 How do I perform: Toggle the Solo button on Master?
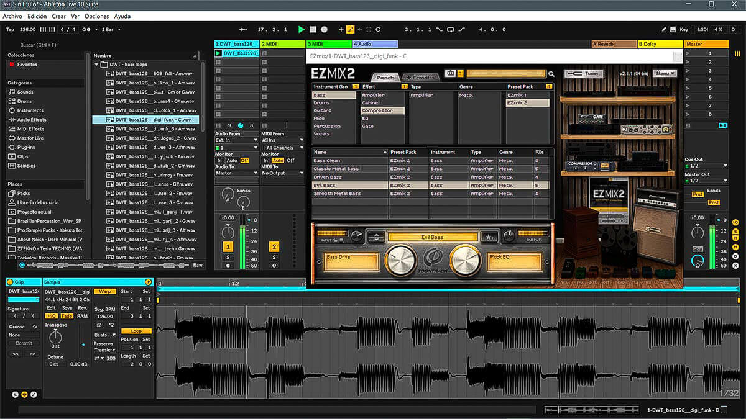click(698, 249)
